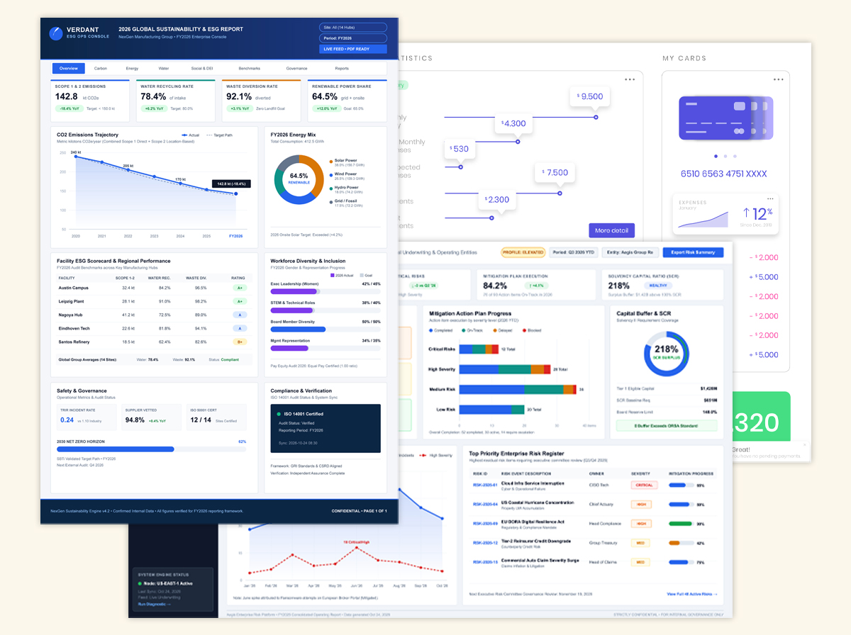Screen dimensions: 851x635
Task: Toggle the High Severity line legend entry
Action: pos(435,456)
